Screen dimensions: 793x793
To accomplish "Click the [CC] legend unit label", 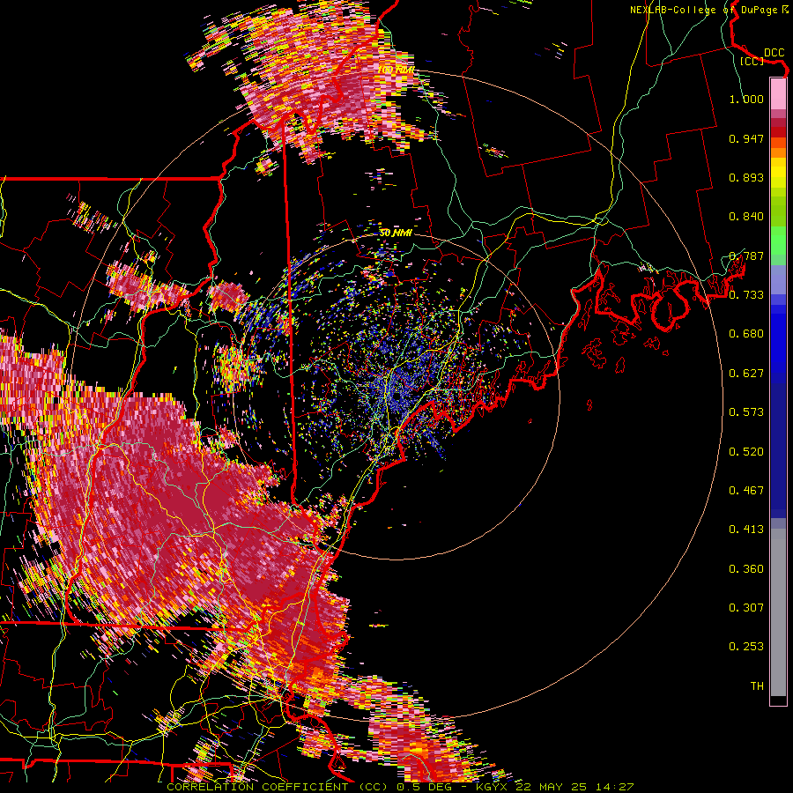I will pos(752,61).
